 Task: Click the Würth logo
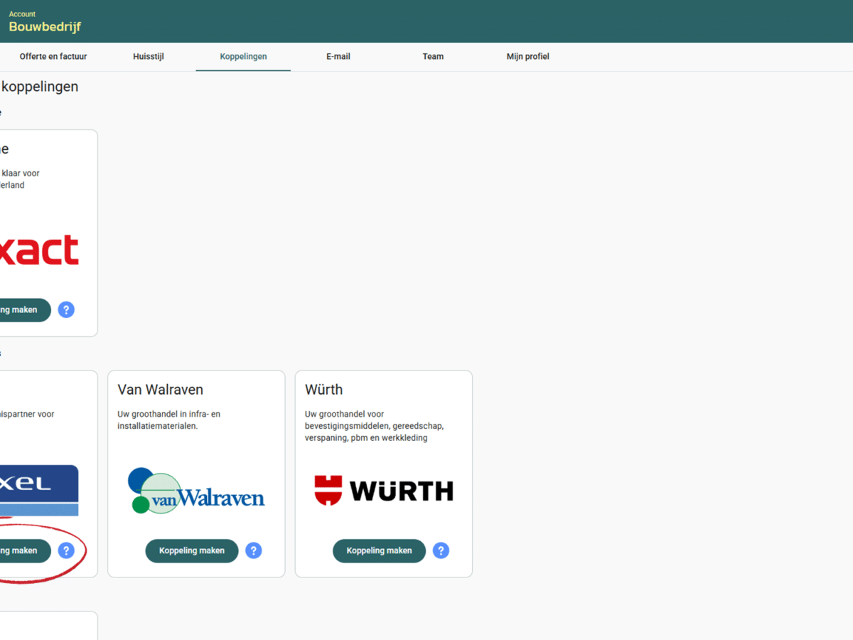[x=384, y=490]
